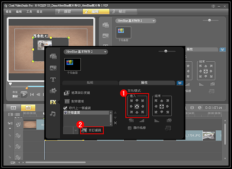232x169 pixels.
Task: Switch to 屬性 tab in enlarged panel
Action: point(147,83)
